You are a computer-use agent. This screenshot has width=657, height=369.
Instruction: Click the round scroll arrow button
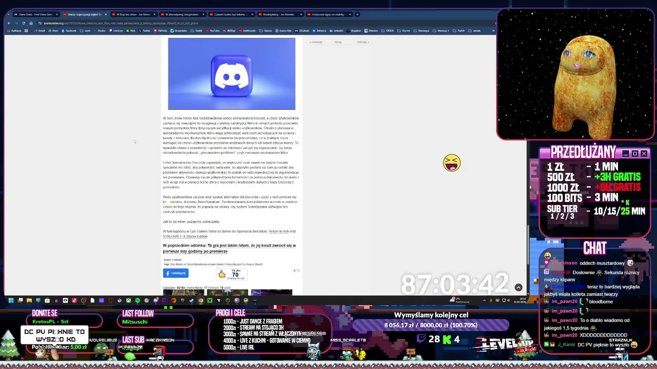518,288
